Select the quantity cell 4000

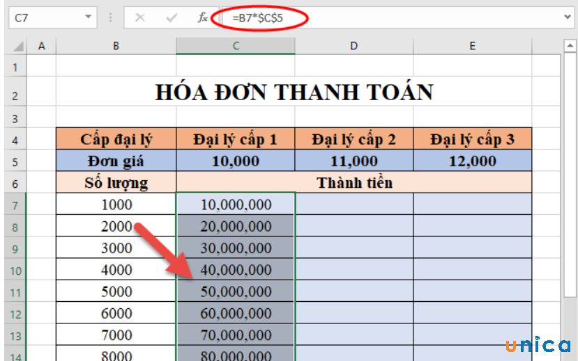[x=116, y=269]
